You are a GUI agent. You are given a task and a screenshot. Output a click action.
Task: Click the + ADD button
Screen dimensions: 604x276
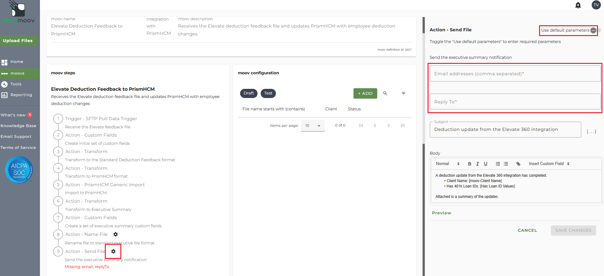pos(365,94)
